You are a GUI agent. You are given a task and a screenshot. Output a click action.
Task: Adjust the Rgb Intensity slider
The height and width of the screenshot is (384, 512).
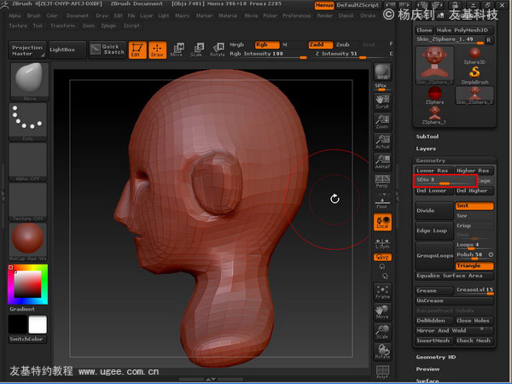click(x=268, y=55)
